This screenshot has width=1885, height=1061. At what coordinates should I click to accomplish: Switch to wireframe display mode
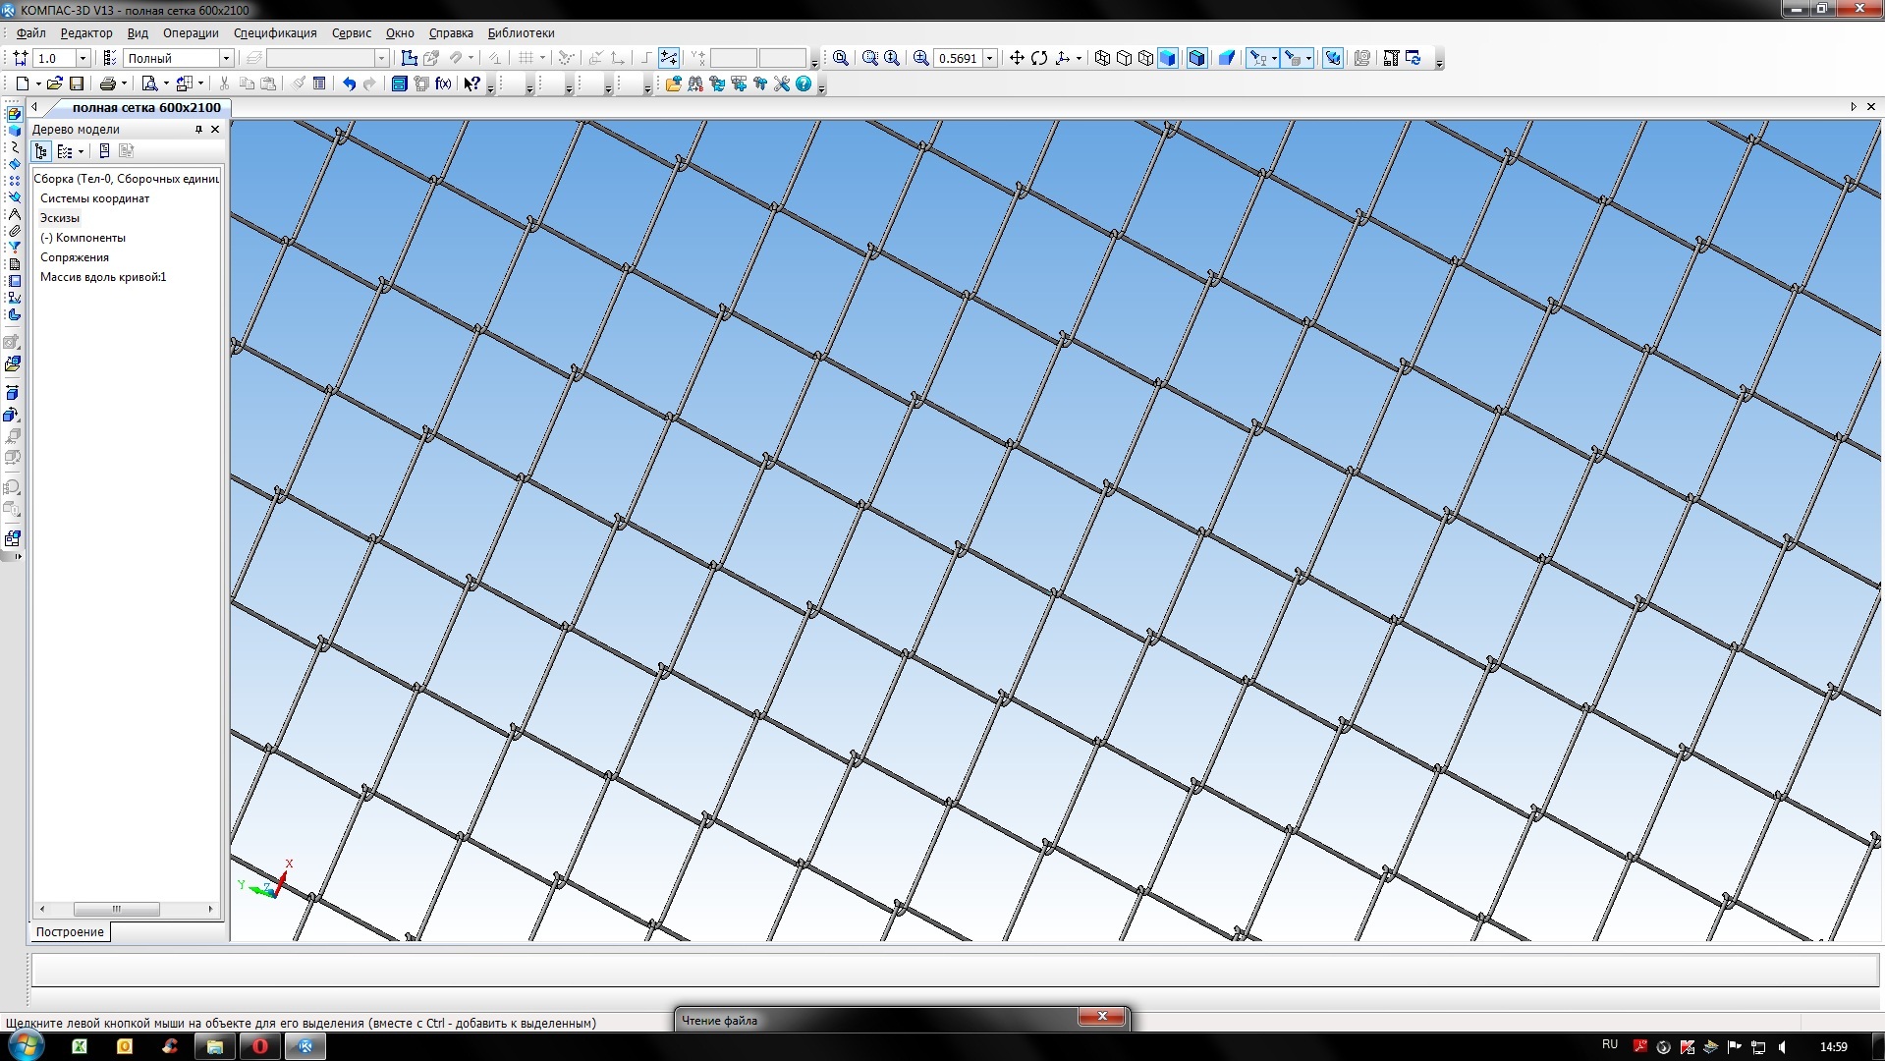coord(1102,58)
